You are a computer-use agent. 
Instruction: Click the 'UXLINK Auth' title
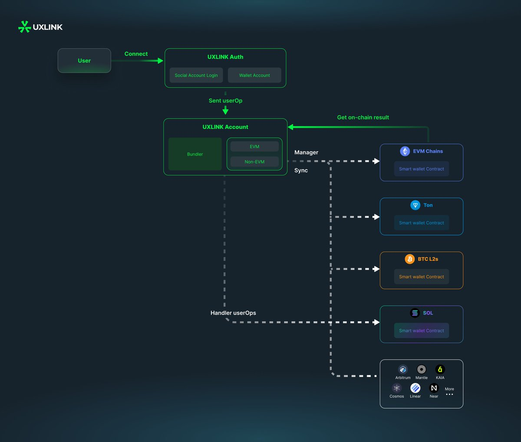[225, 57]
